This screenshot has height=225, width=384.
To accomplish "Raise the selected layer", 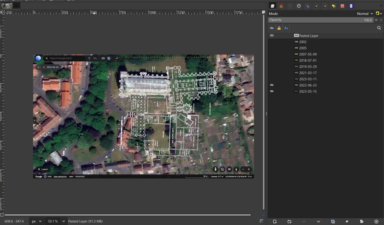I will [304, 221].
